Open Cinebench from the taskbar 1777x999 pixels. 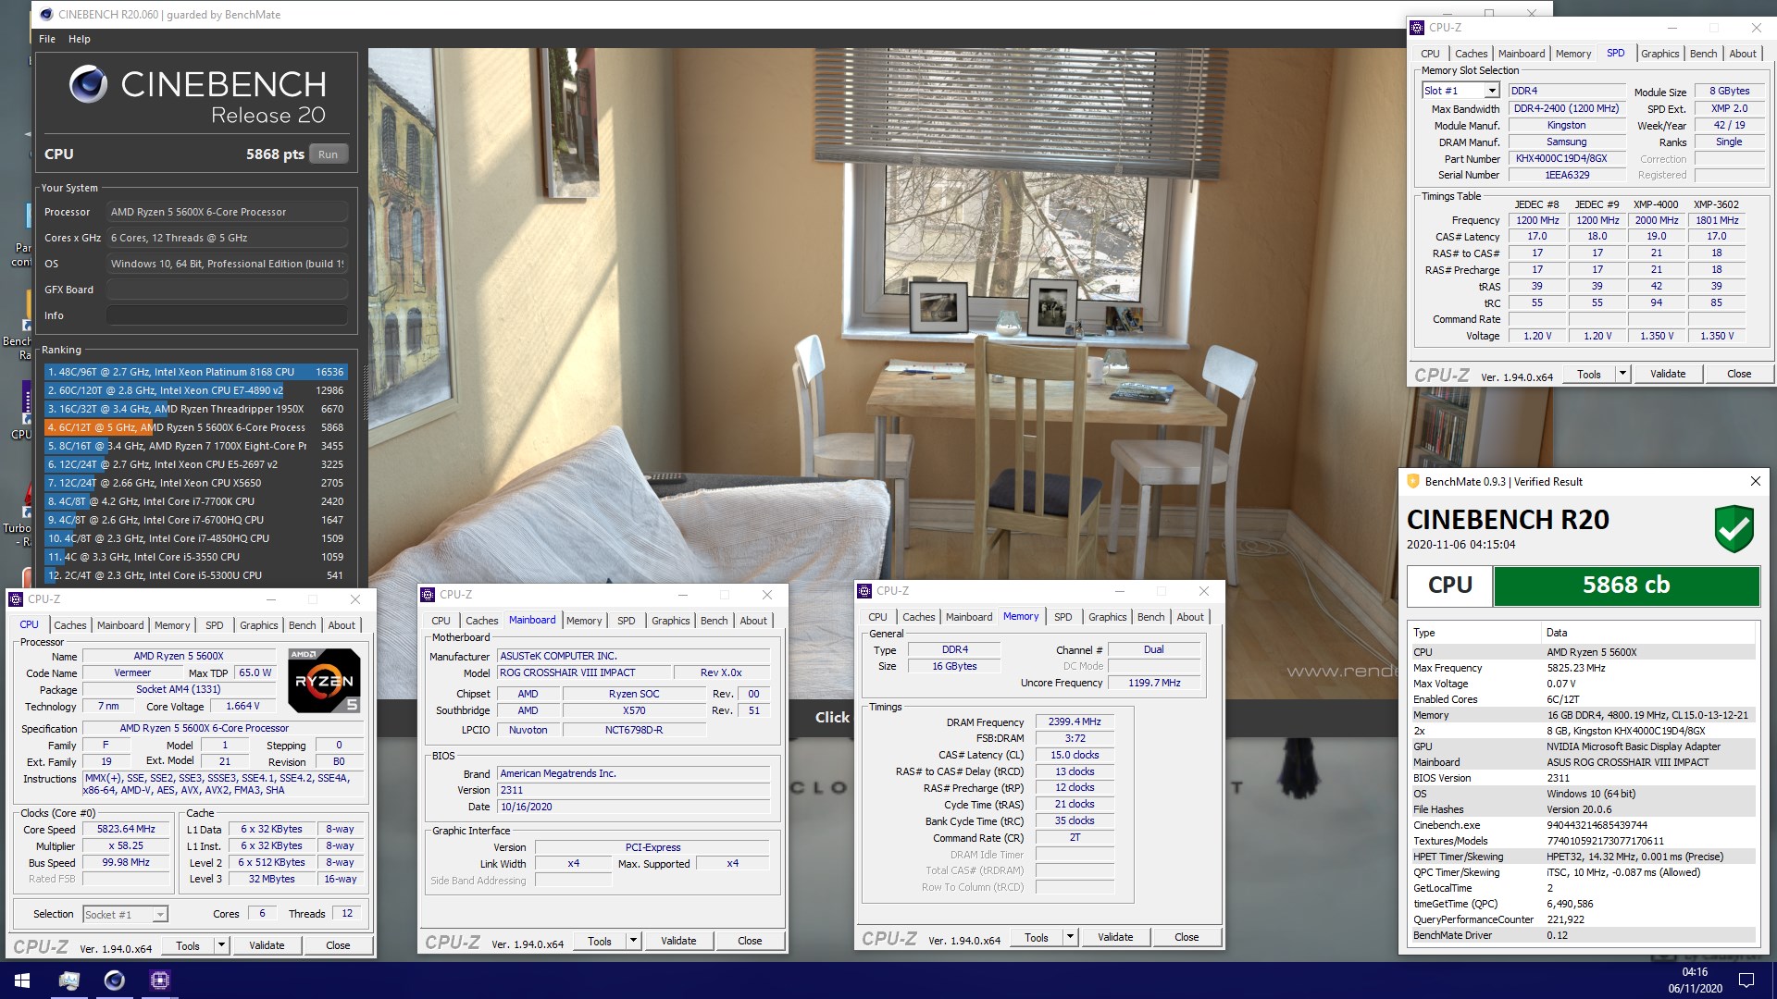(114, 980)
